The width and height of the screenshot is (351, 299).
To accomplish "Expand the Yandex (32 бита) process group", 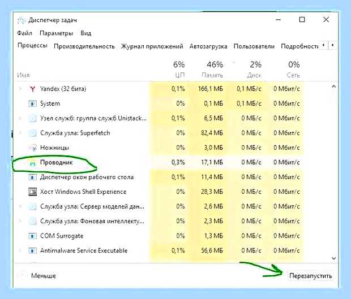I will click(20, 89).
